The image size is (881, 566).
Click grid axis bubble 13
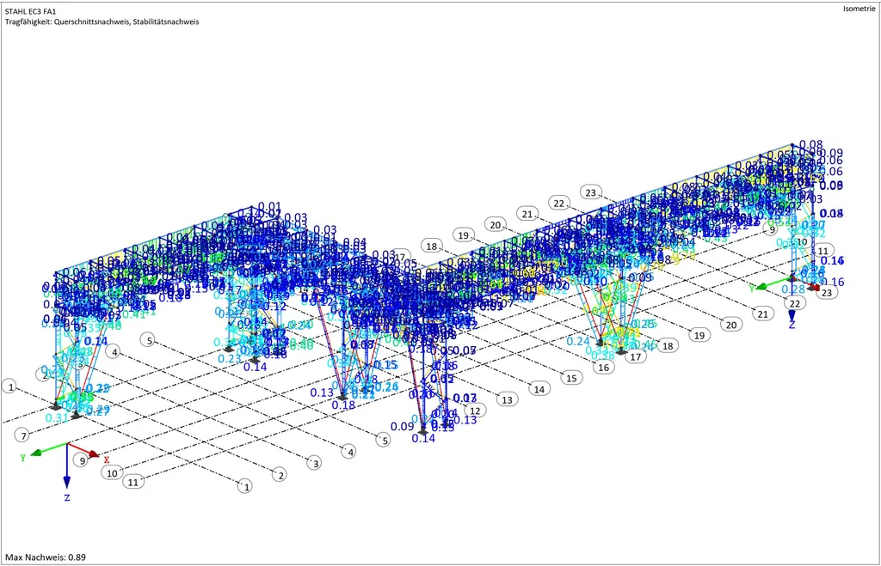tap(507, 399)
